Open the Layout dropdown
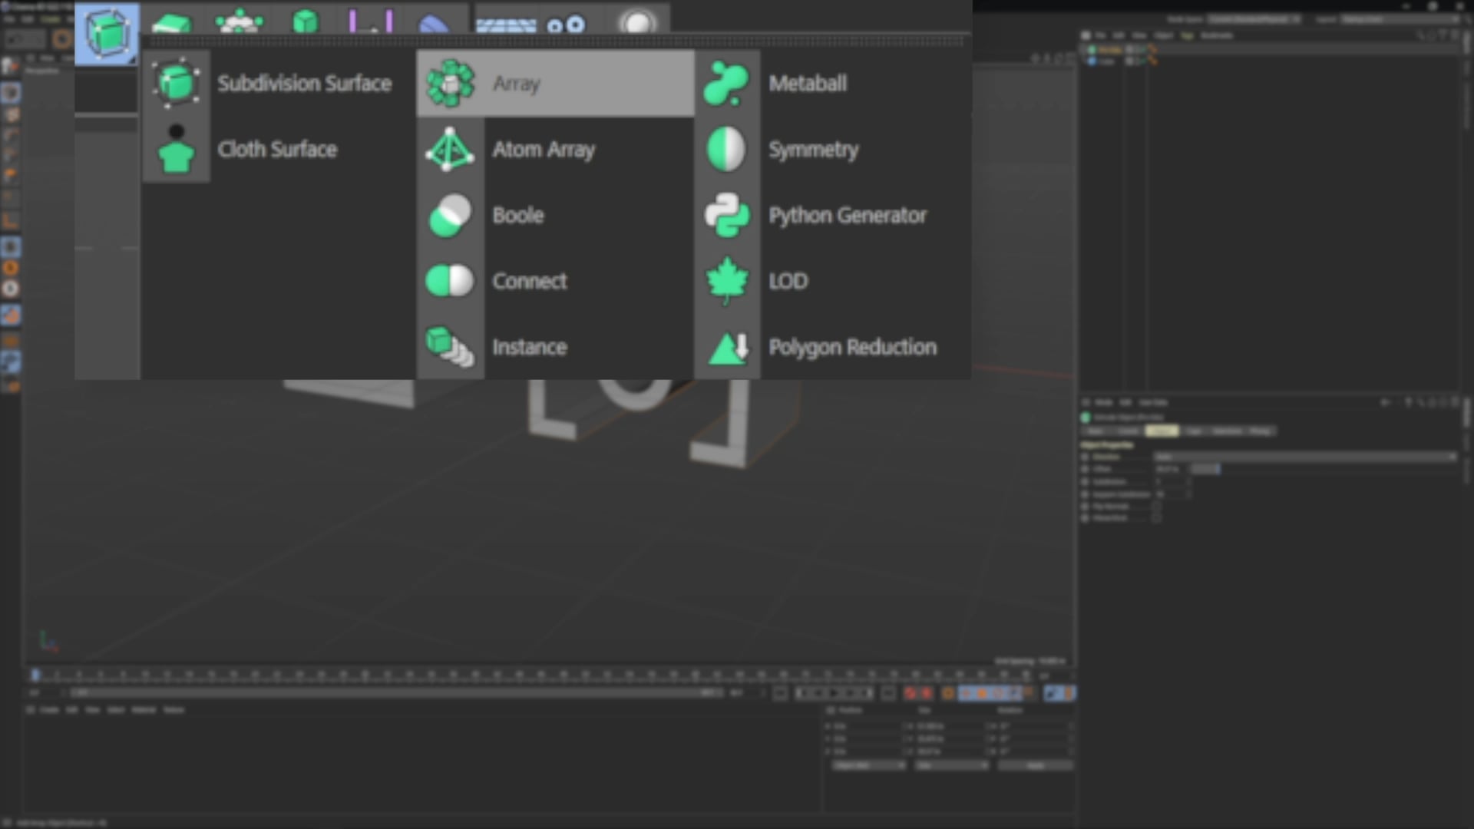Screen dimensions: 1474x829 pos(1399,19)
